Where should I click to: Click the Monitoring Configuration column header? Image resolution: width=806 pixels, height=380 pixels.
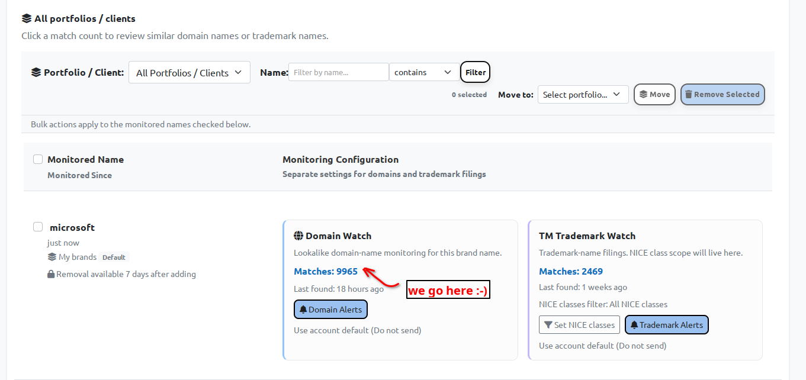click(x=341, y=159)
